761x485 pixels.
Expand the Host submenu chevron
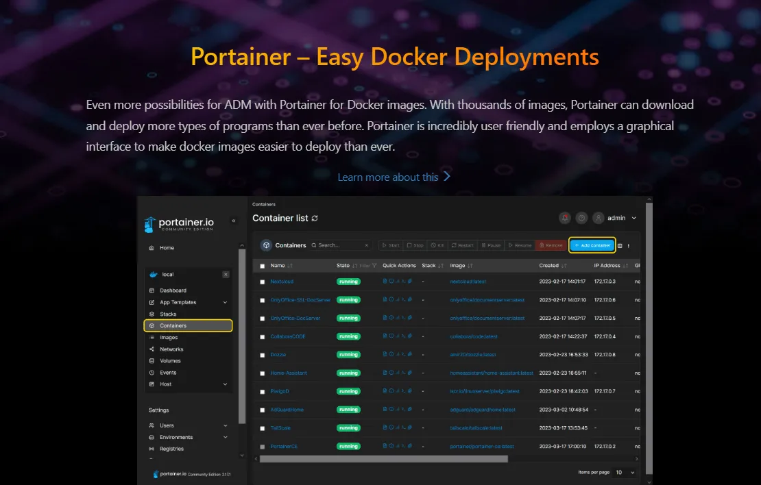click(225, 384)
